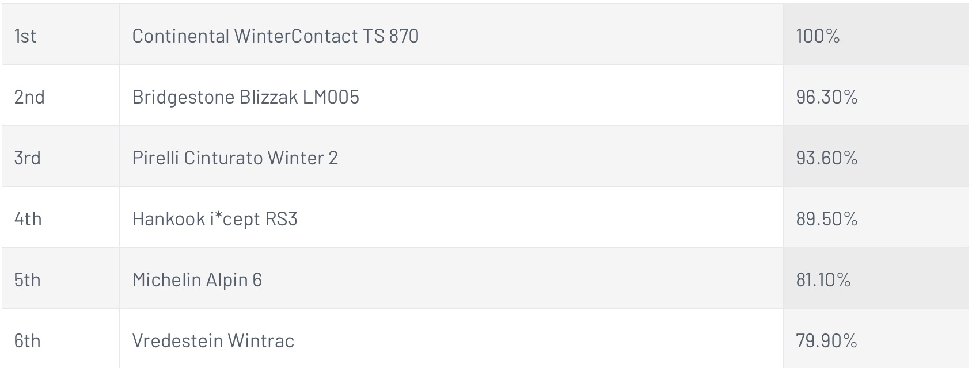Click the 1st rank cell

click(61, 34)
